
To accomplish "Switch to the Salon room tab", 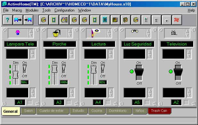I will coord(29,111).
